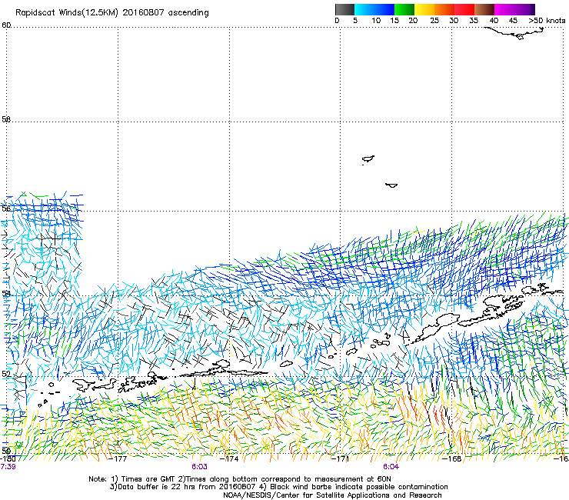Click the -177 longitude axis label
Image resolution: width=569 pixels, height=500 pixels.
[x=118, y=458]
